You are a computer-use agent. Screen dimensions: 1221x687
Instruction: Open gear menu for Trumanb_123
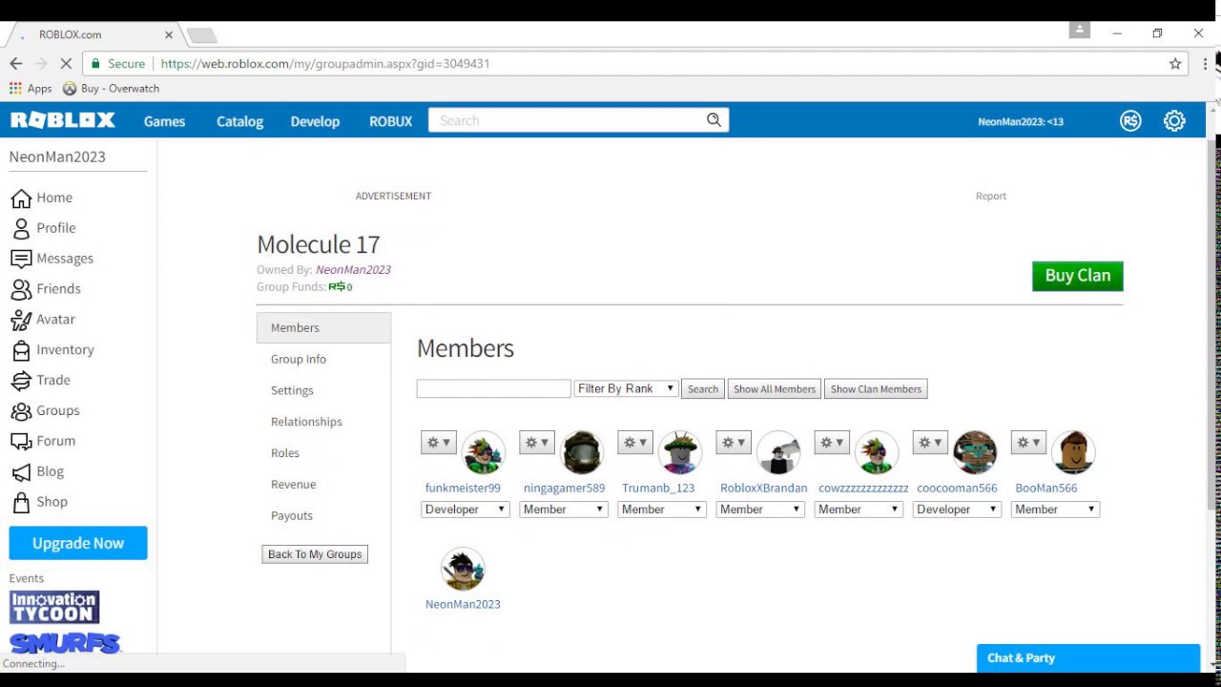(635, 443)
